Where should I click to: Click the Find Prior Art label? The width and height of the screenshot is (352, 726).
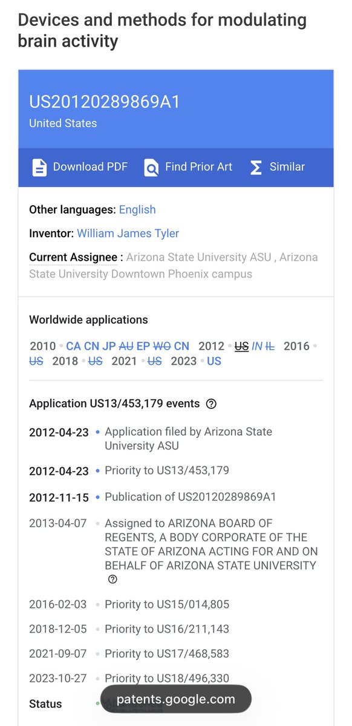coord(198,167)
